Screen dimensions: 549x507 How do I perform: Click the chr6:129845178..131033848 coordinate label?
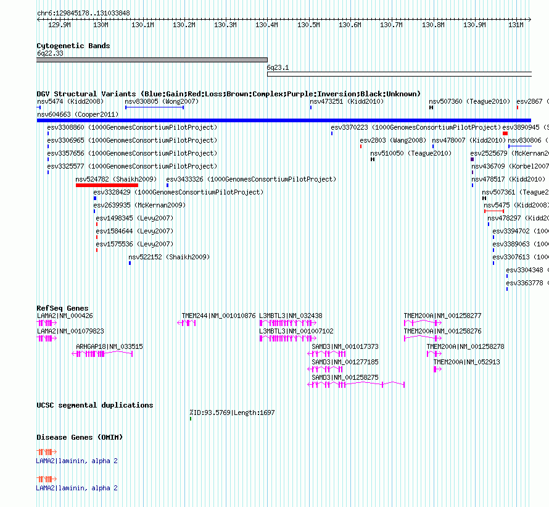click(83, 13)
